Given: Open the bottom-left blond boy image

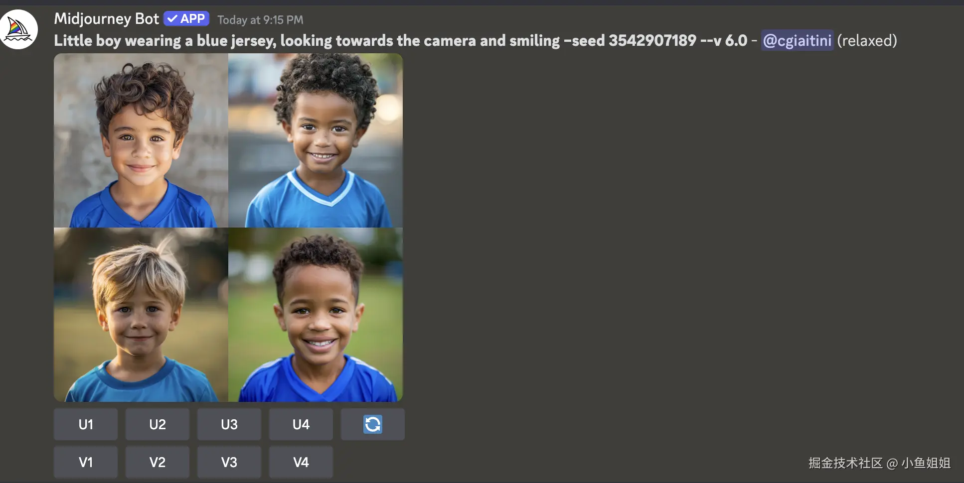Looking at the screenshot, I should tap(141, 315).
